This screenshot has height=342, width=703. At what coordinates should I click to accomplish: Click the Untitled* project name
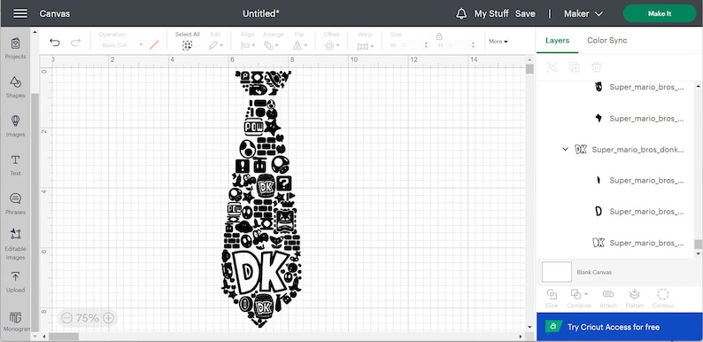[x=261, y=13]
